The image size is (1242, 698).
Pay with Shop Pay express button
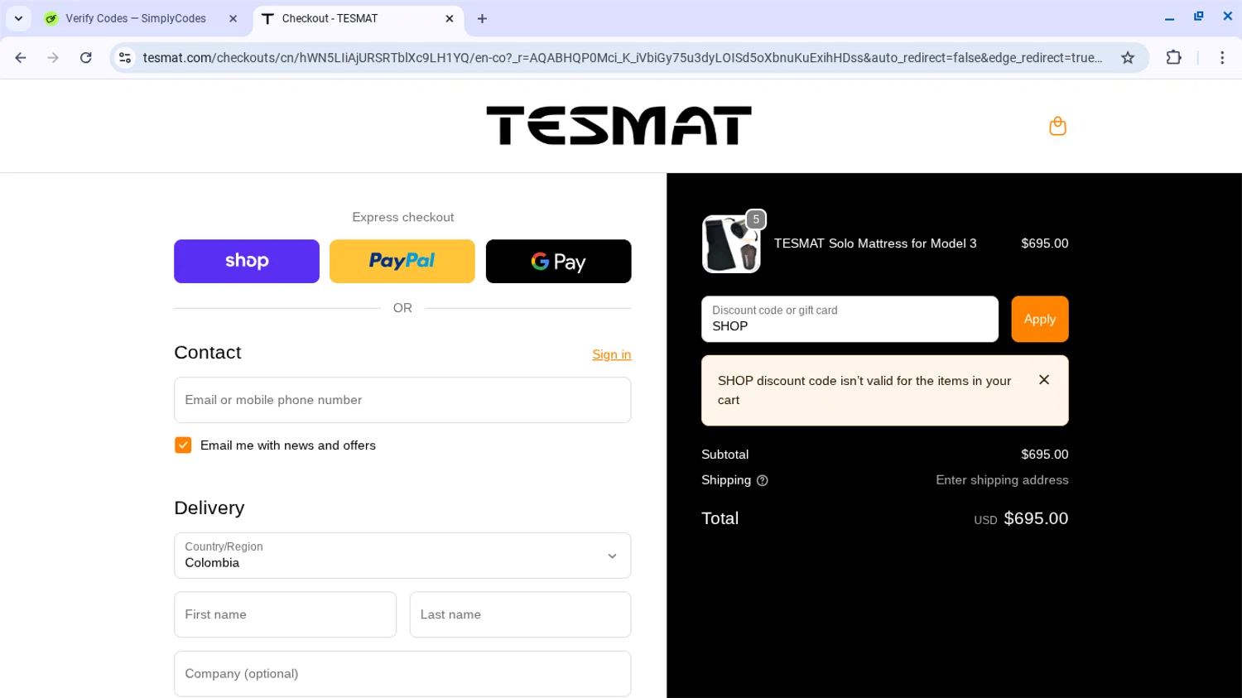click(x=247, y=262)
